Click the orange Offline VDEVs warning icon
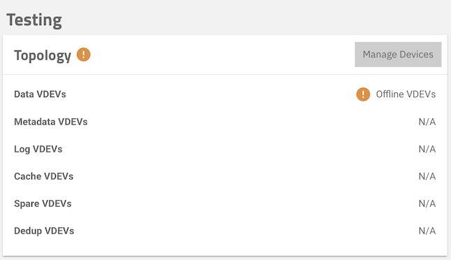Screen dimensions: 451x260 coord(363,94)
